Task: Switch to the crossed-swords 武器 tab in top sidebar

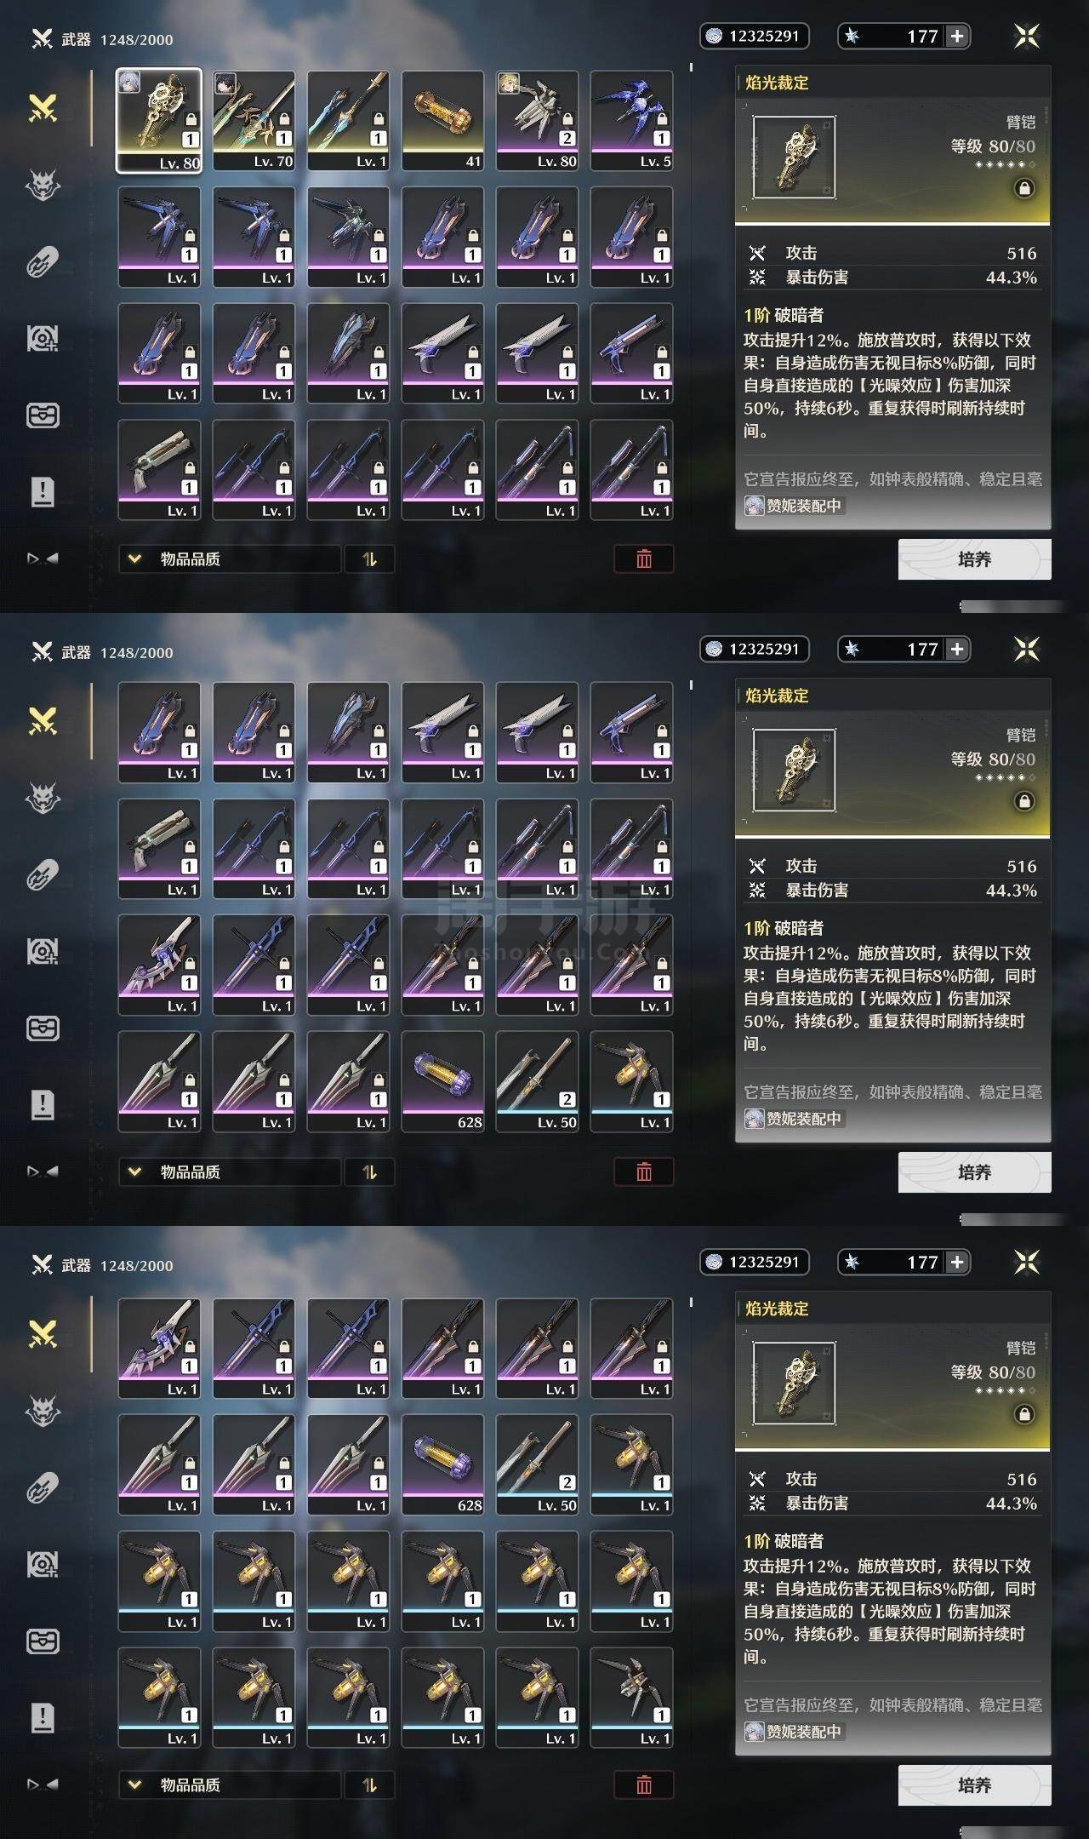Action: [x=43, y=108]
